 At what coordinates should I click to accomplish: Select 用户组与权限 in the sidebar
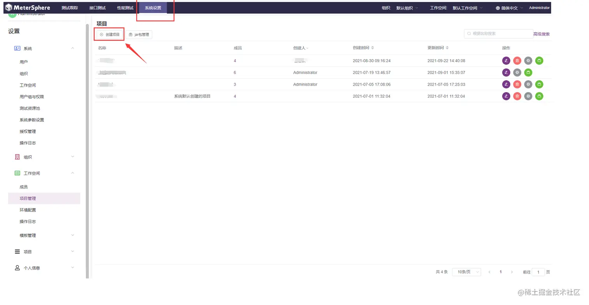click(x=32, y=97)
